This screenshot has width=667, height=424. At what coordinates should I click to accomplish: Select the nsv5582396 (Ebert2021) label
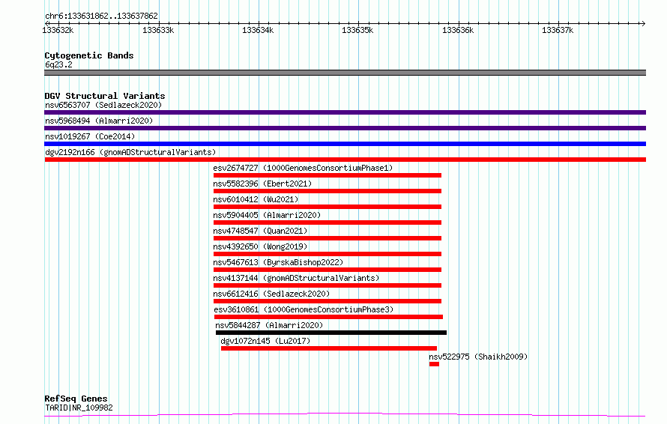point(262,184)
